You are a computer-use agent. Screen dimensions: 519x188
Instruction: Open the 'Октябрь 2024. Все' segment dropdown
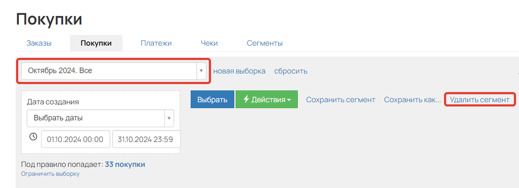click(114, 71)
